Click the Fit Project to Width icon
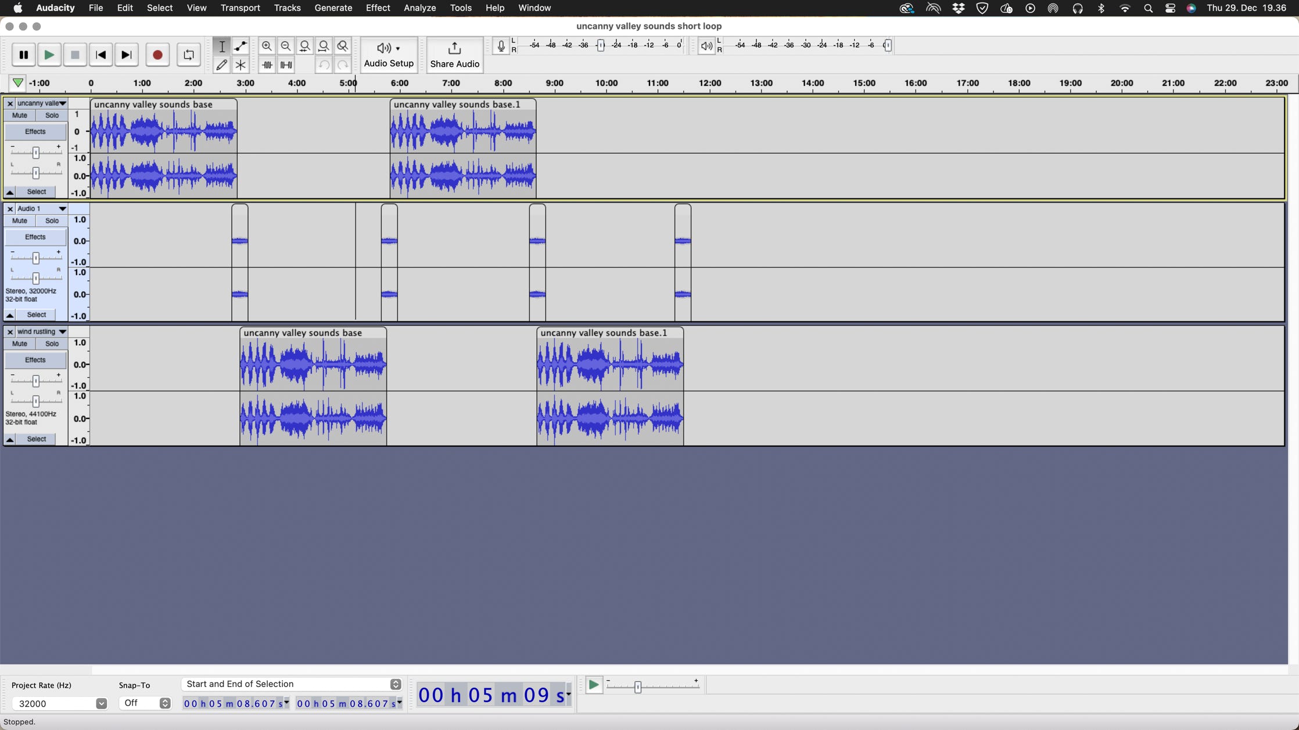 click(324, 46)
